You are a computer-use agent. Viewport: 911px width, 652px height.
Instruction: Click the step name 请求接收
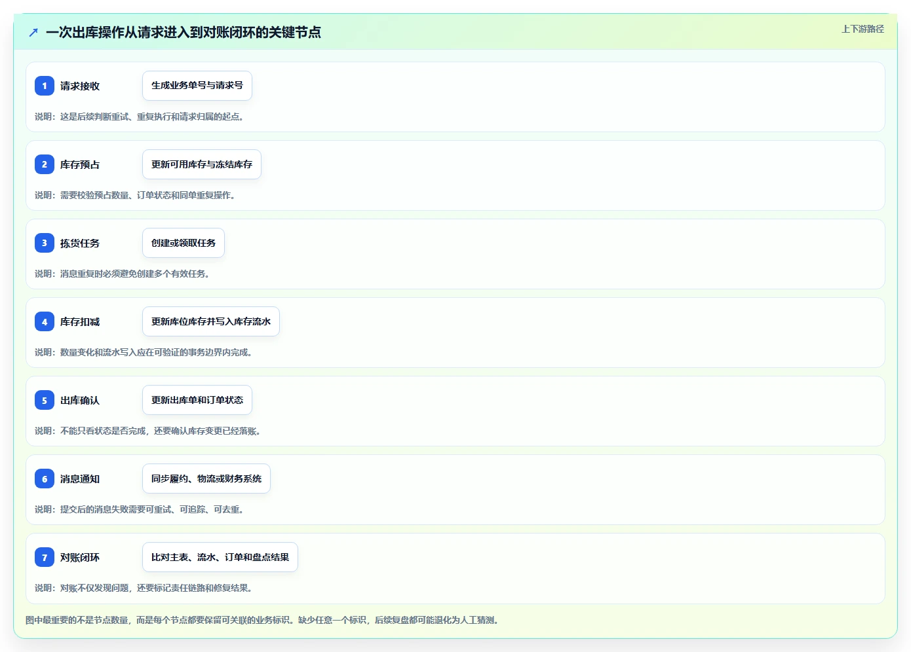click(x=80, y=86)
